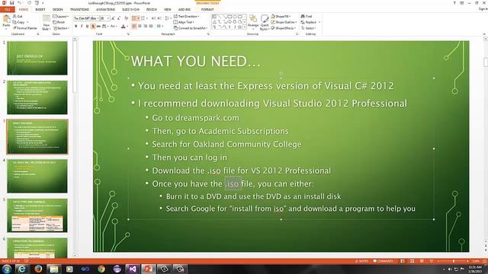Viewport: 488px width, 274px height.
Task: Insert a New Slide
Action: [x=46, y=23]
